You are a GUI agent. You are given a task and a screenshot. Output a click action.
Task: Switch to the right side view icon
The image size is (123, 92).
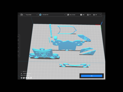[31, 78]
